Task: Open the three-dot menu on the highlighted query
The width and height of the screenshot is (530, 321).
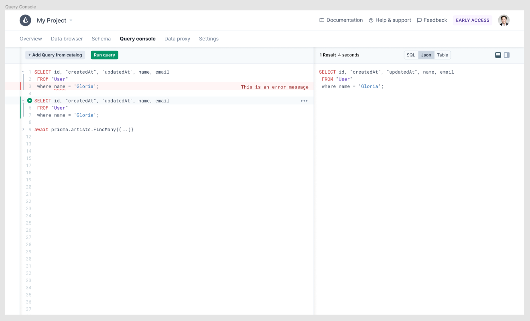Action: click(304, 100)
